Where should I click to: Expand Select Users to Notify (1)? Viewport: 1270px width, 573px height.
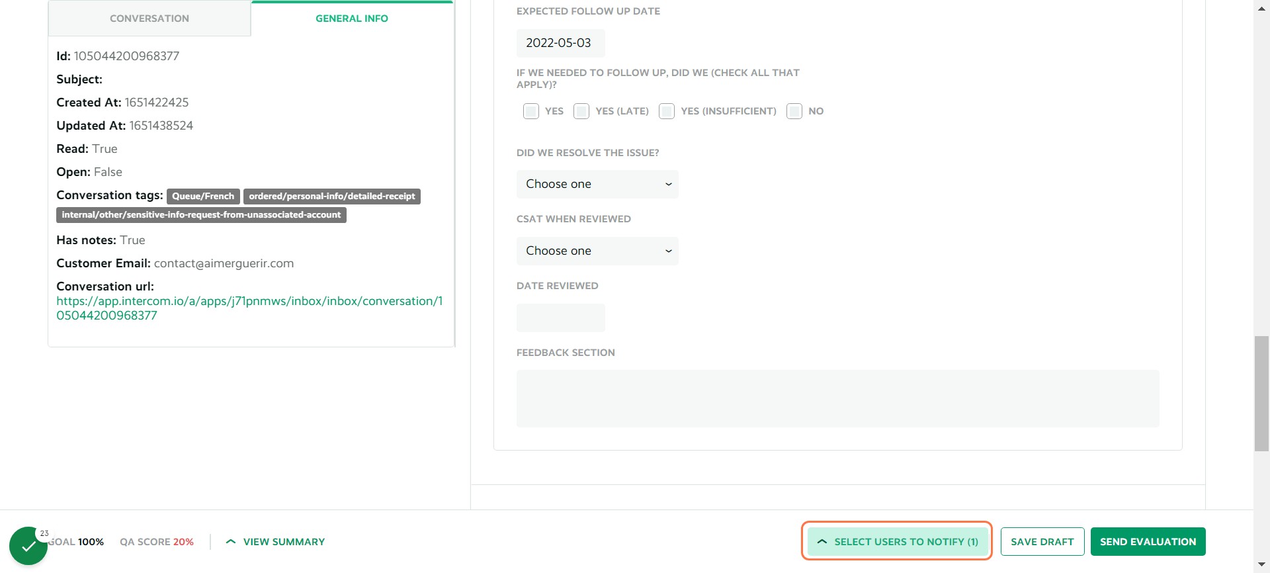coord(897,541)
